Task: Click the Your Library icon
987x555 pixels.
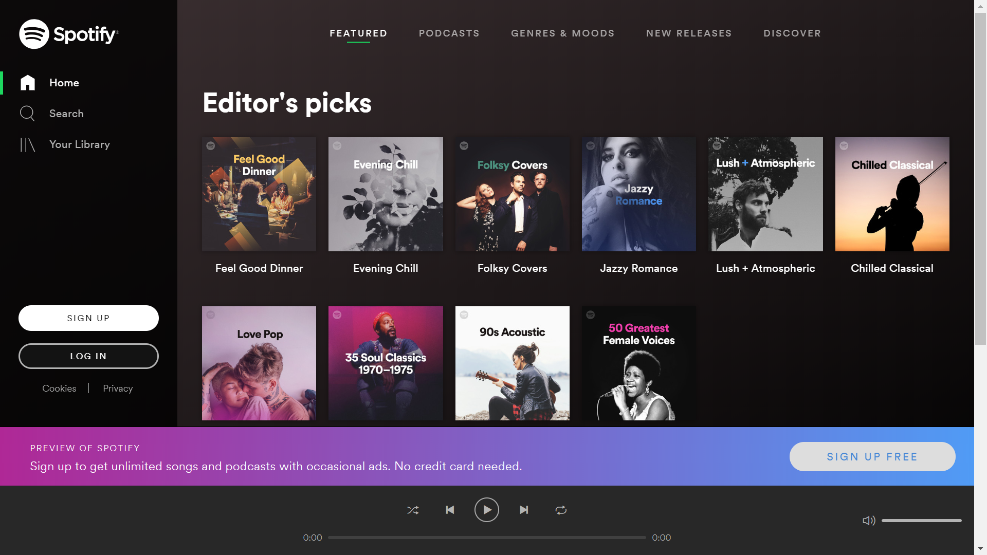Action: [x=27, y=144]
